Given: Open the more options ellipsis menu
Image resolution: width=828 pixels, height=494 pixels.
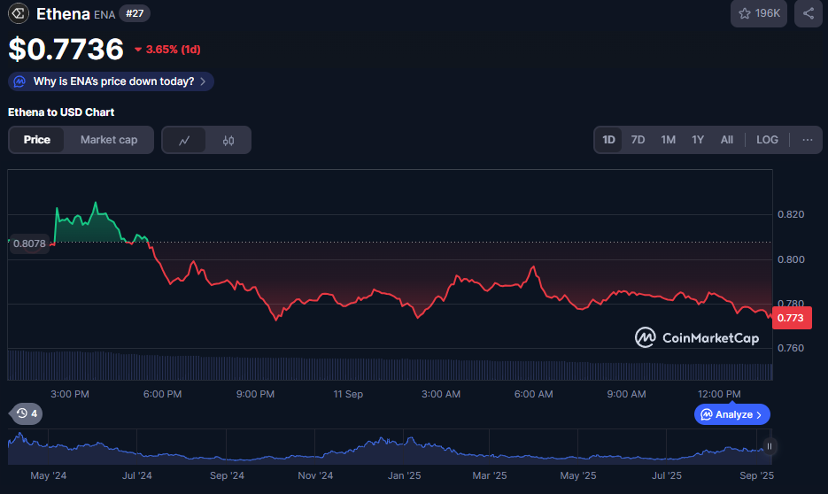Looking at the screenshot, I should [808, 140].
